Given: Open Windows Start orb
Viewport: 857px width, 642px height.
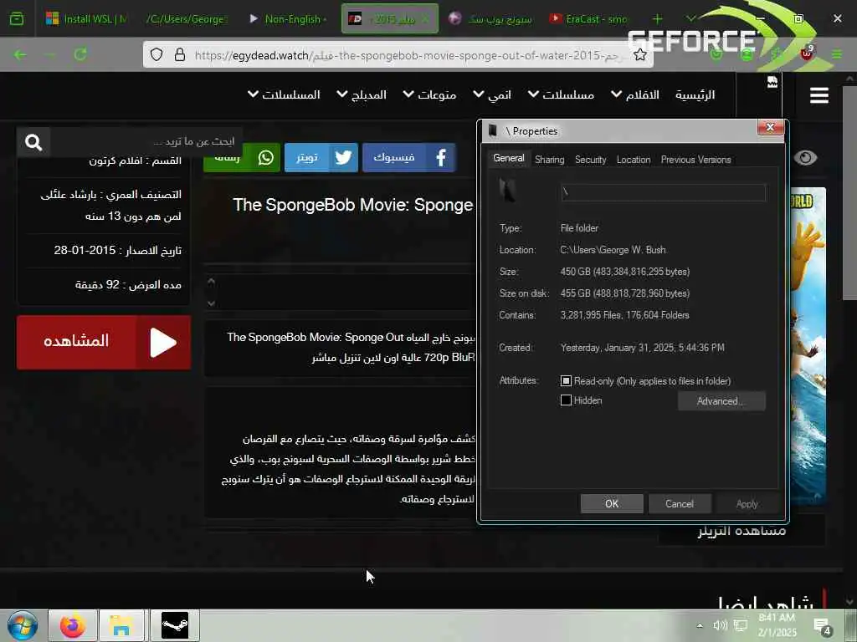Looking at the screenshot, I should click(23, 625).
